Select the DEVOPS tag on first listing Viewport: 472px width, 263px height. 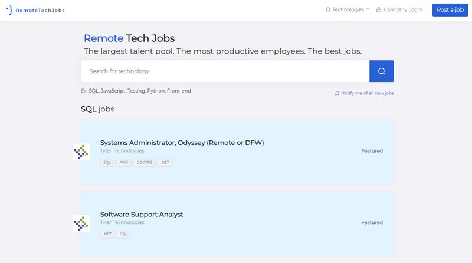click(x=144, y=163)
